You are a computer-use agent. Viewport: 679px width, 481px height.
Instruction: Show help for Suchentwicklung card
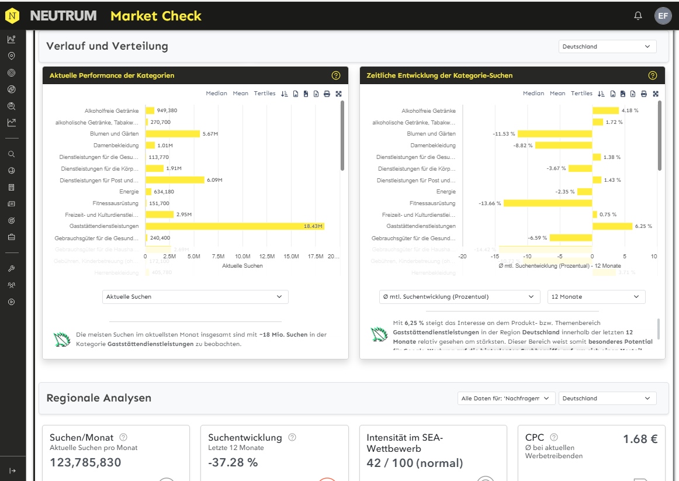coord(292,437)
